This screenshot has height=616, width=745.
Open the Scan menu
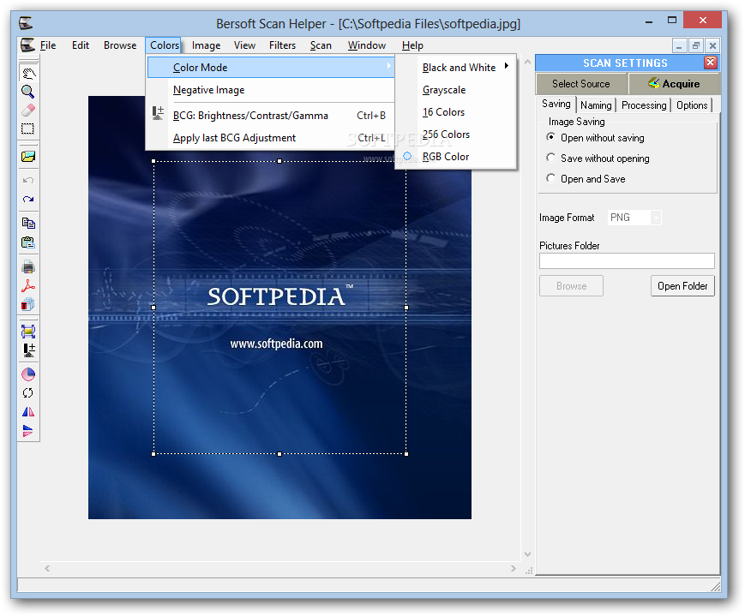pos(321,45)
